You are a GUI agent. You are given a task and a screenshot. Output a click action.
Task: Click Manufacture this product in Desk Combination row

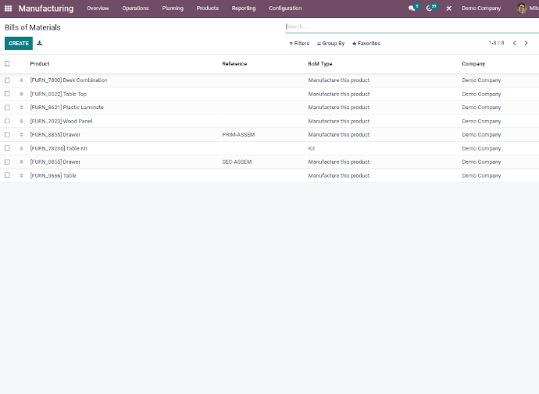[338, 80]
